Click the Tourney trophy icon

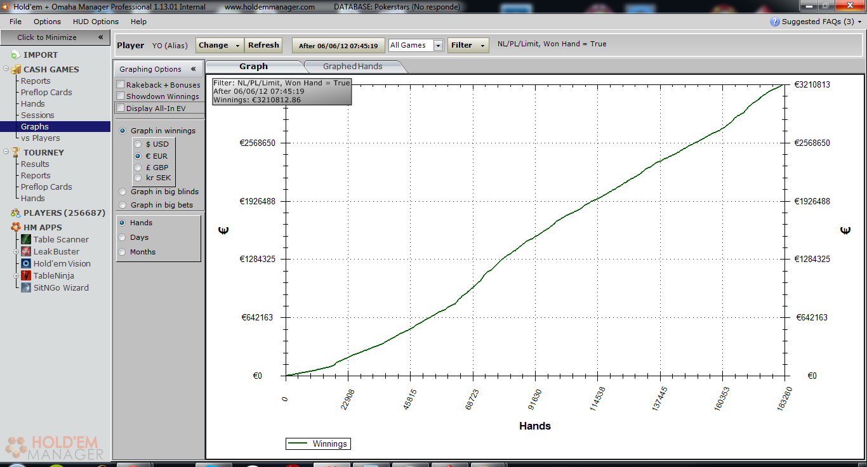coord(15,152)
